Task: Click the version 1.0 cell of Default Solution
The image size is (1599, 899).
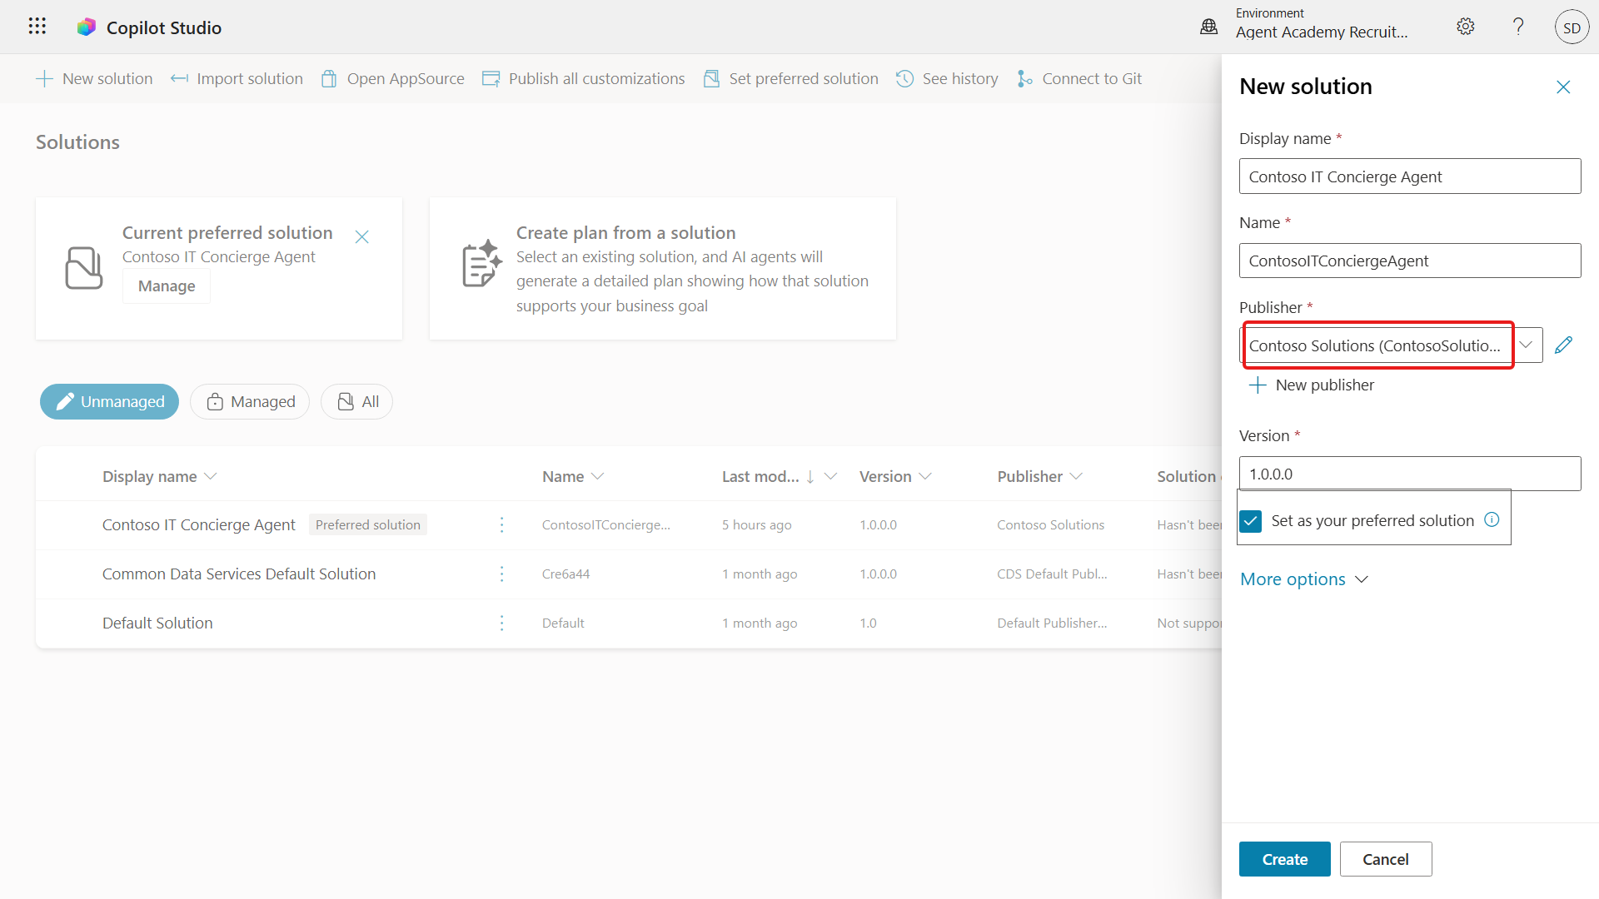Action: tap(868, 623)
